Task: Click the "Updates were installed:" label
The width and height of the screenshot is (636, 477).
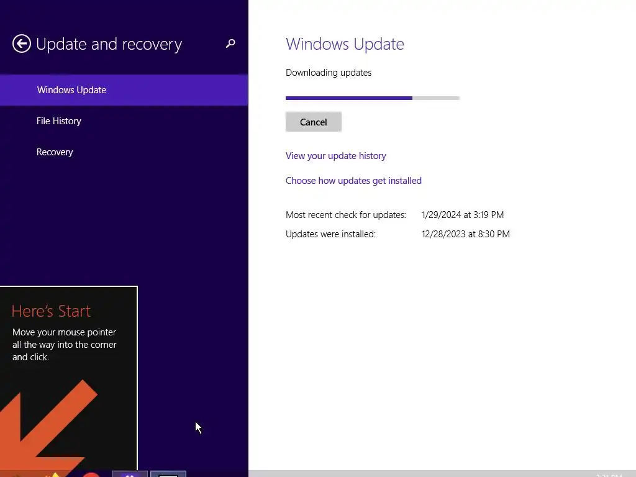Action: [x=330, y=234]
